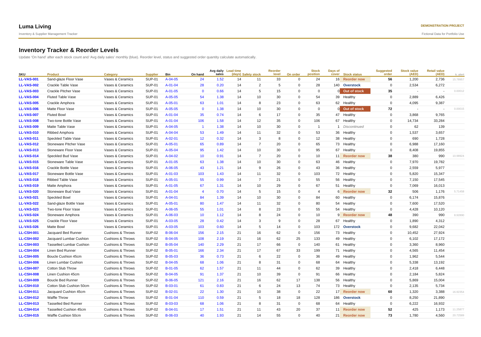Click the Retail value (AED) column header
This screenshot has height=337, width=481.
pos(435,72)
